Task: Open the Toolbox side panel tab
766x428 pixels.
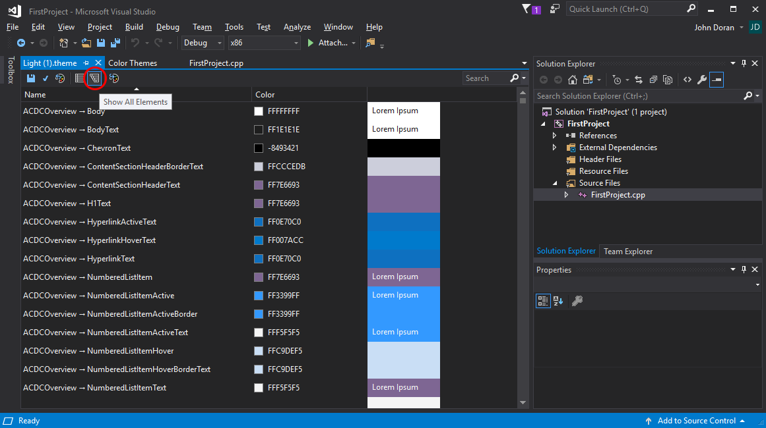Action: point(11,70)
